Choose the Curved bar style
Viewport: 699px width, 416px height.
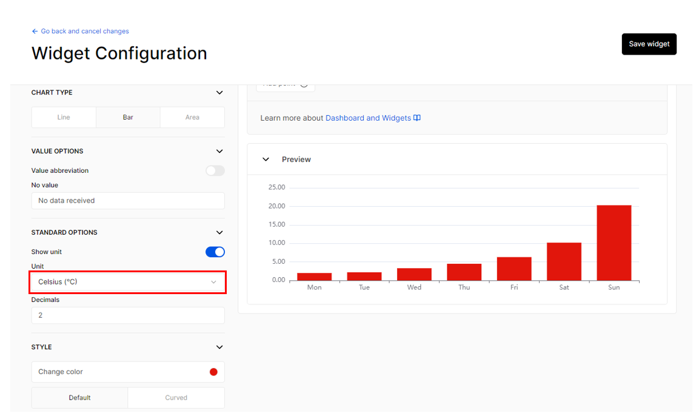176,398
